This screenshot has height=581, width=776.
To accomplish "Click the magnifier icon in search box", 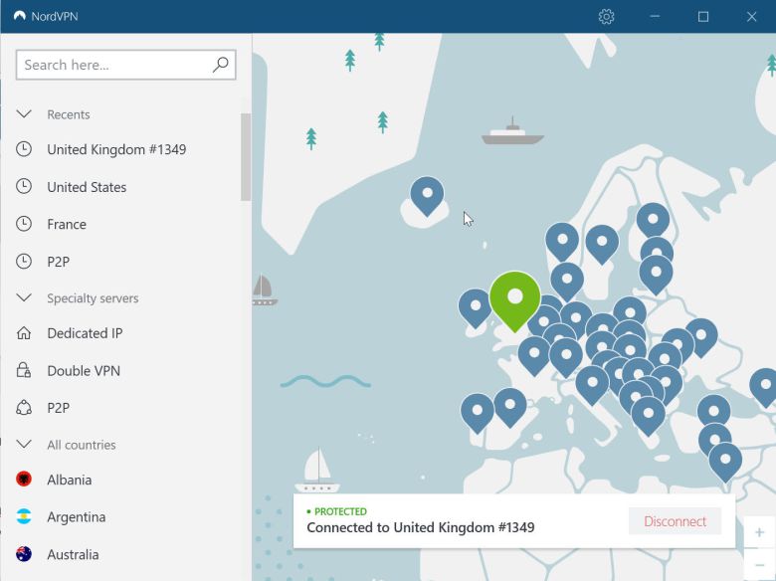I will pos(221,65).
